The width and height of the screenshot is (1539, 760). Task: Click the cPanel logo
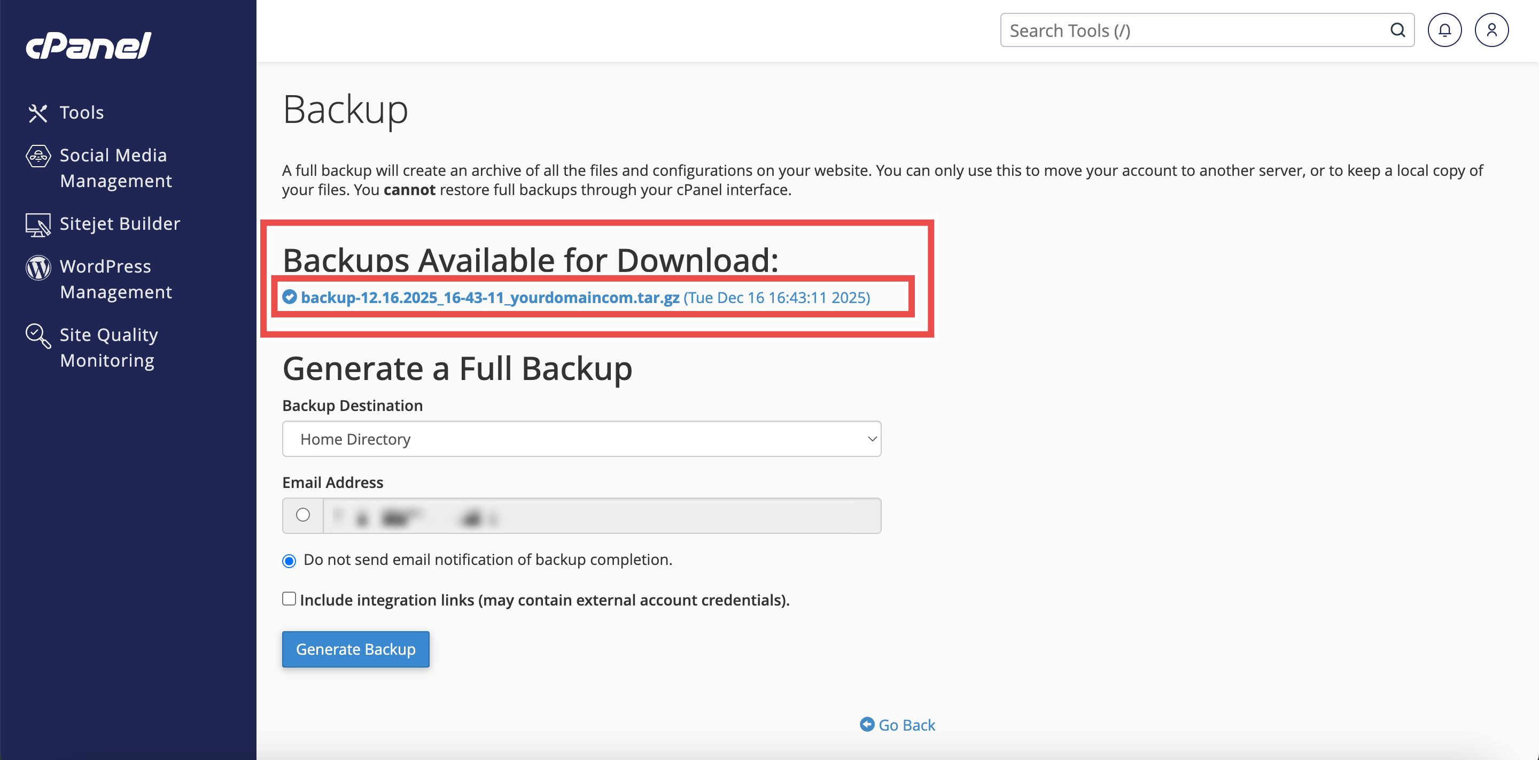[88, 45]
